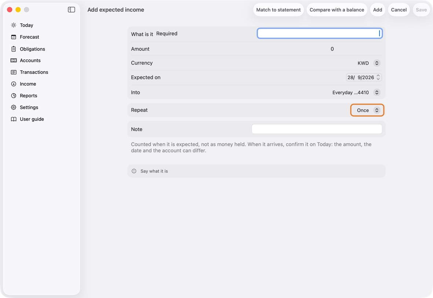Click the Transactions list icon

click(x=14, y=72)
